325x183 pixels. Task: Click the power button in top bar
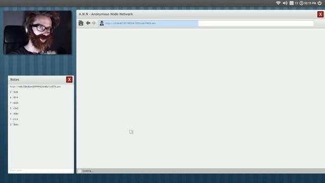pyautogui.click(x=319, y=3)
